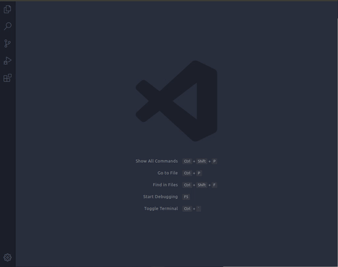Screen dimensions: 338x267
Task: Open the Run and Debug view
Action: pos(7,61)
